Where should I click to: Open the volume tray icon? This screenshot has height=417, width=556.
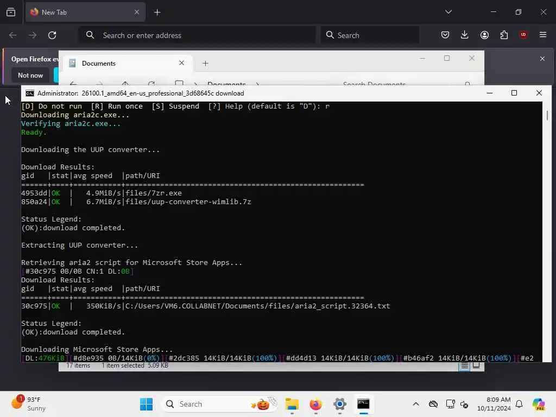click(464, 404)
